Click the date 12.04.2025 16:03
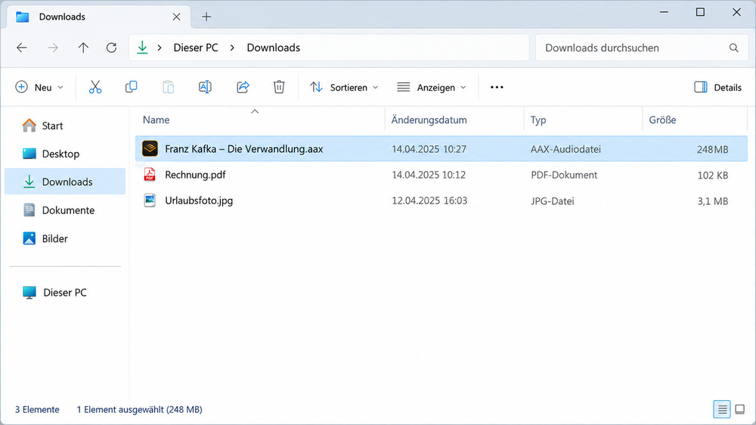Image resolution: width=756 pixels, height=425 pixels. click(429, 200)
